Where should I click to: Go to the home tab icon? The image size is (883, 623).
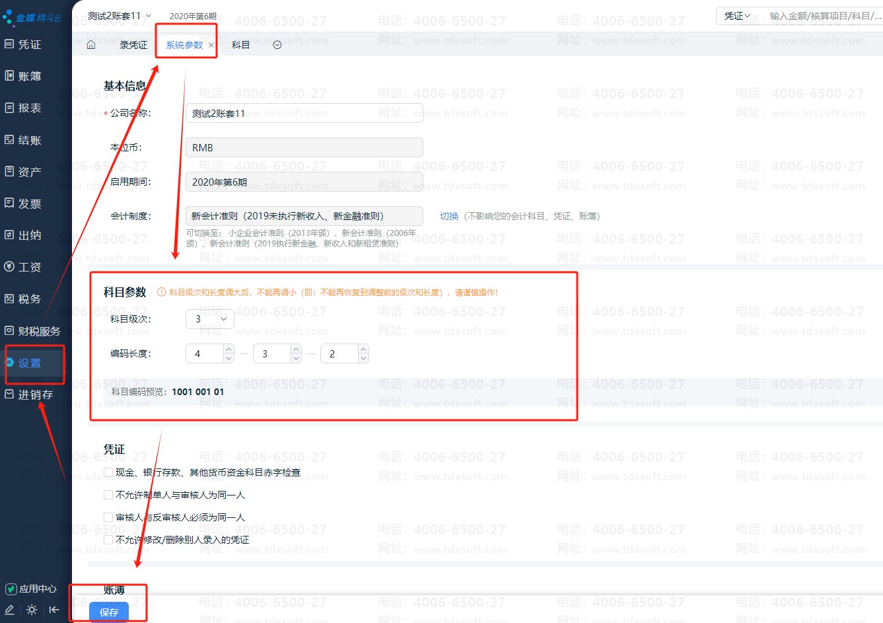click(x=91, y=45)
